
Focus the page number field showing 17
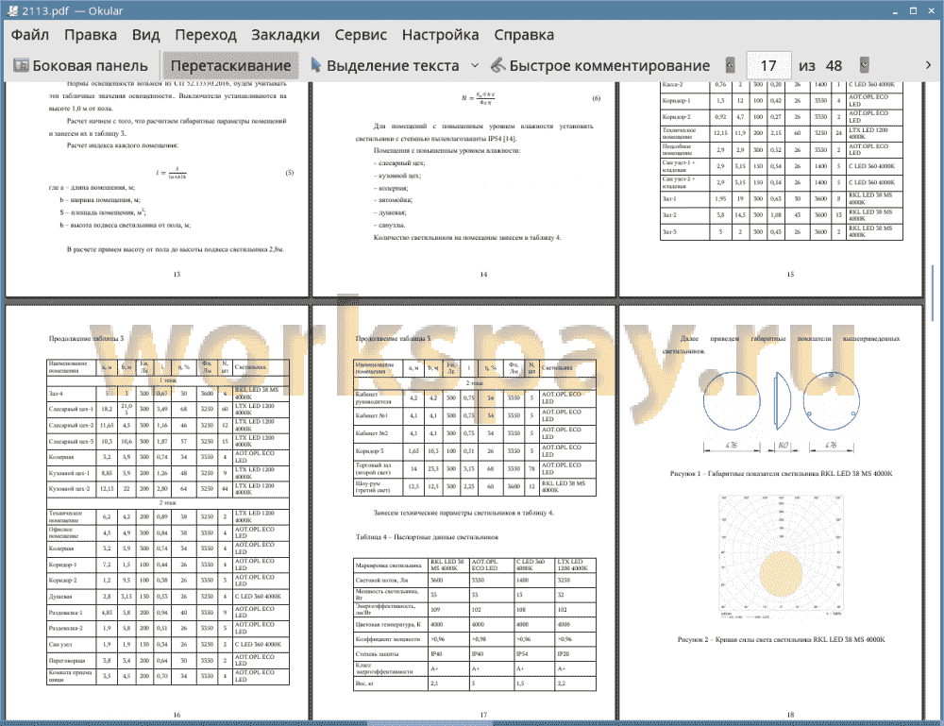(x=768, y=65)
